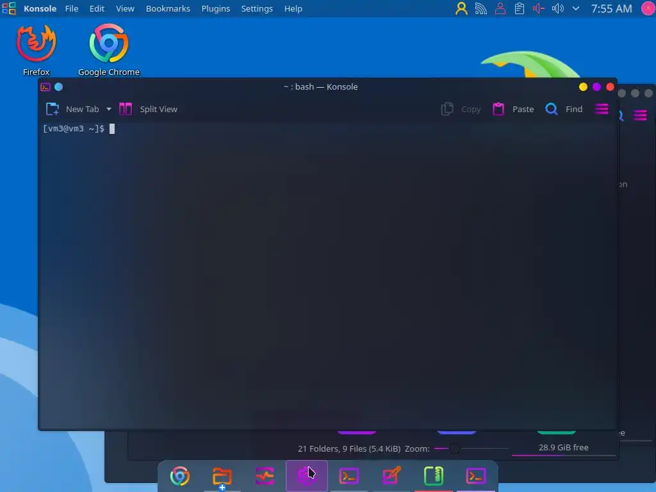656x492 pixels.
Task: Open the file manager from the dock
Action: pyautogui.click(x=222, y=476)
